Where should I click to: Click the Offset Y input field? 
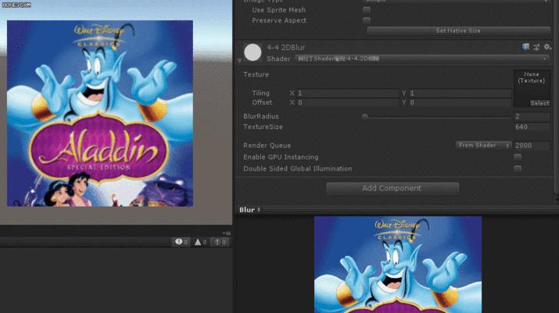[x=460, y=103]
